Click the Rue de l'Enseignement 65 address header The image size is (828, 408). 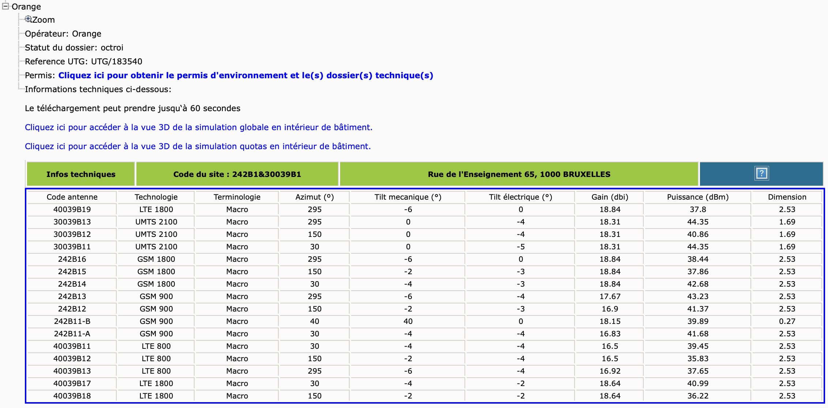519,174
